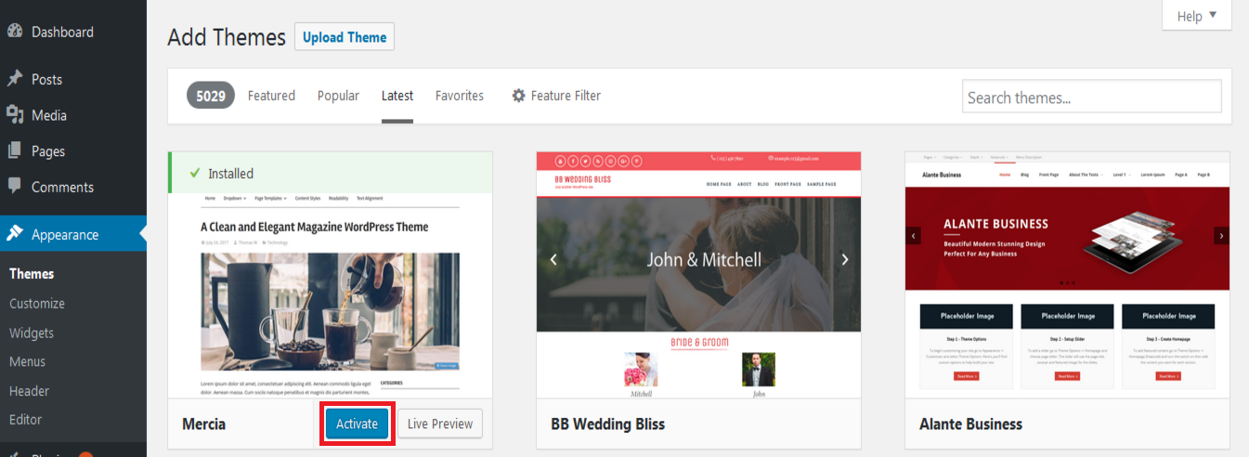The width and height of the screenshot is (1249, 457).
Task: Click the 5029 theme count badge
Action: tap(211, 96)
